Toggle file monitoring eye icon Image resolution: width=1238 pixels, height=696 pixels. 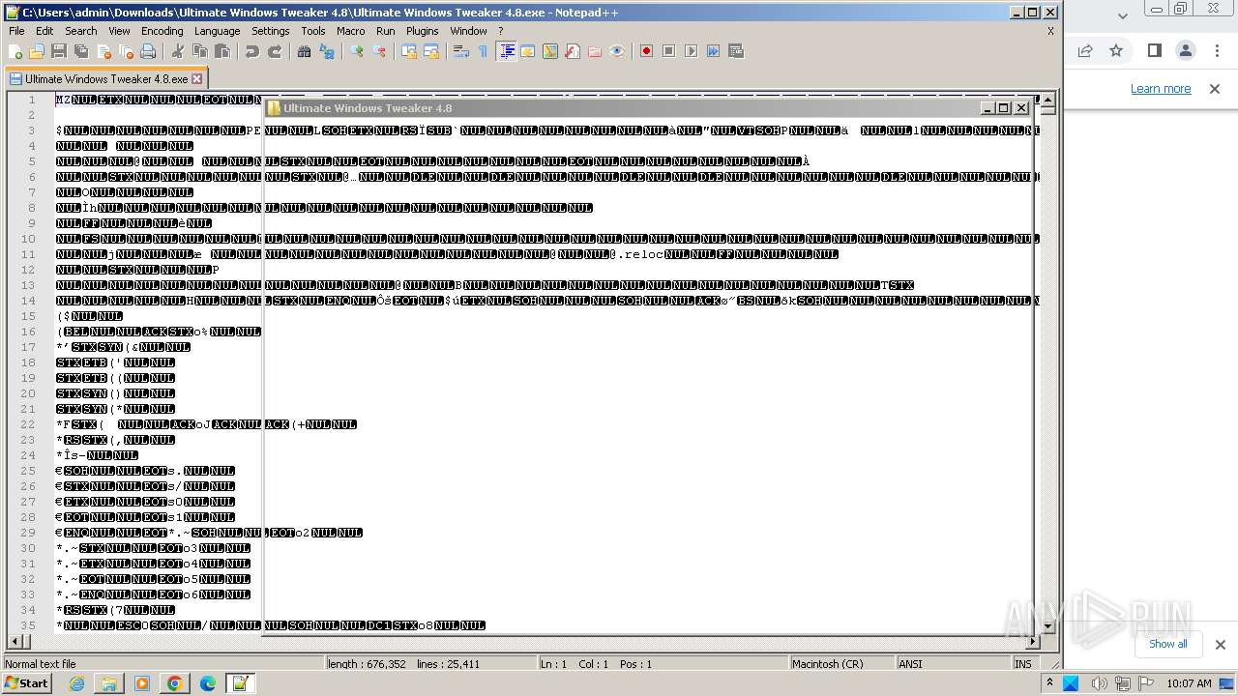click(x=617, y=51)
